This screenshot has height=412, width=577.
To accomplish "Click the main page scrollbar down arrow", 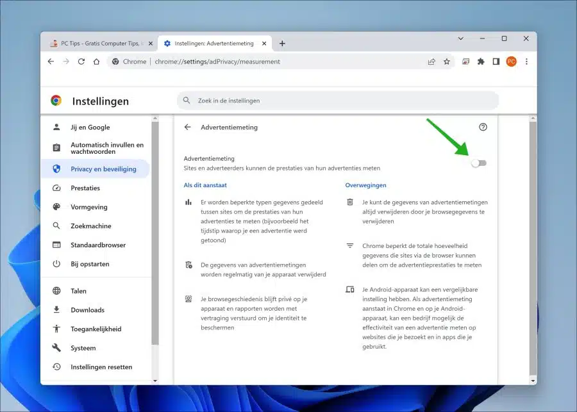I will [533, 381].
